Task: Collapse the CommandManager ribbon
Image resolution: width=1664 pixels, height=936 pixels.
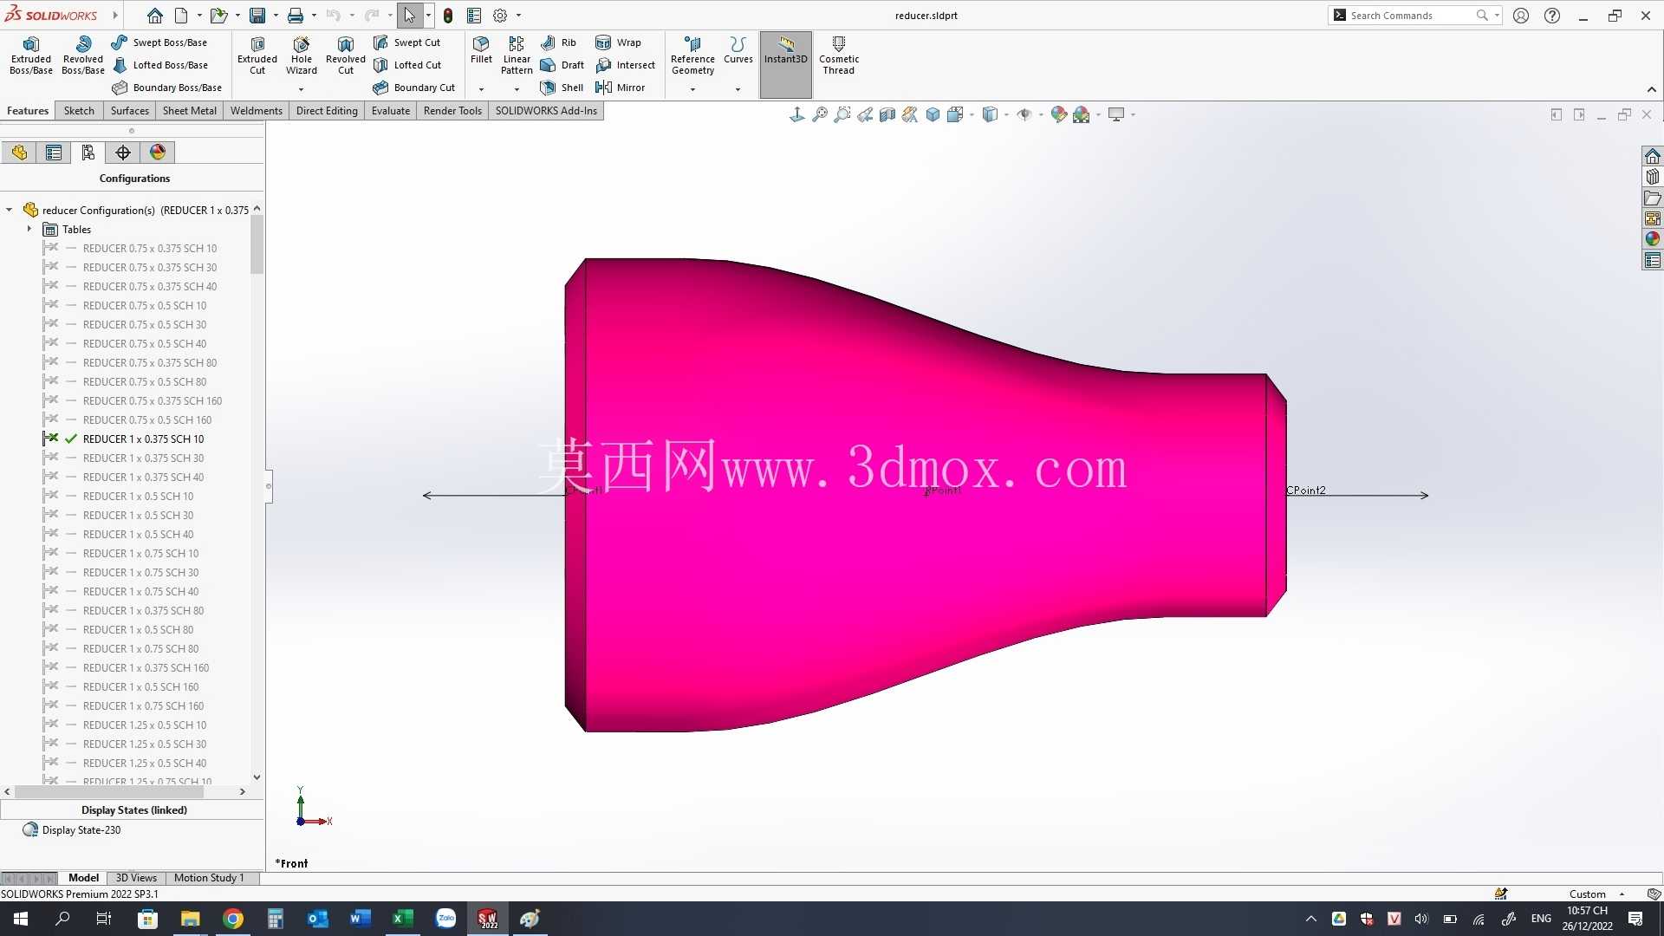Action: pyautogui.click(x=1652, y=89)
